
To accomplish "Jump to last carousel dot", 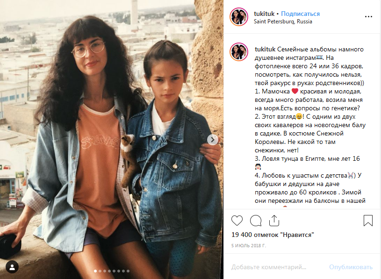I will [128, 271].
